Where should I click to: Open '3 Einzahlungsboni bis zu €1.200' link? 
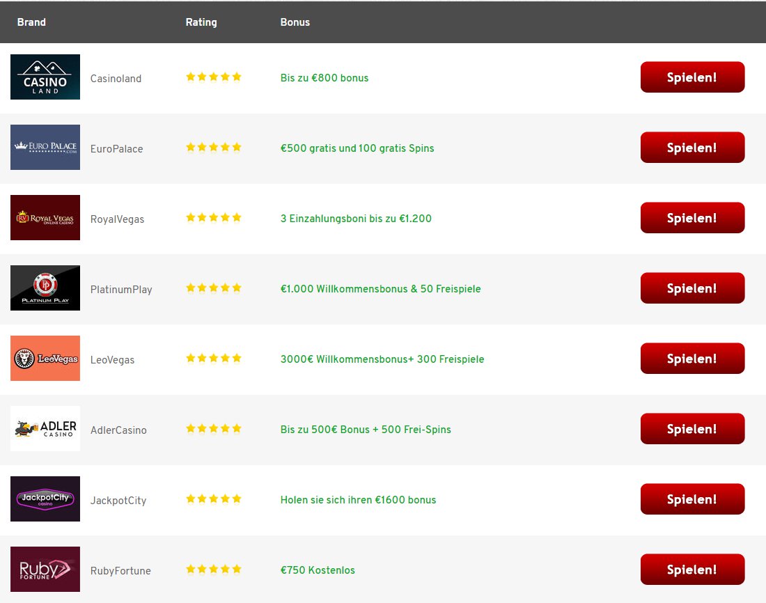(x=356, y=219)
